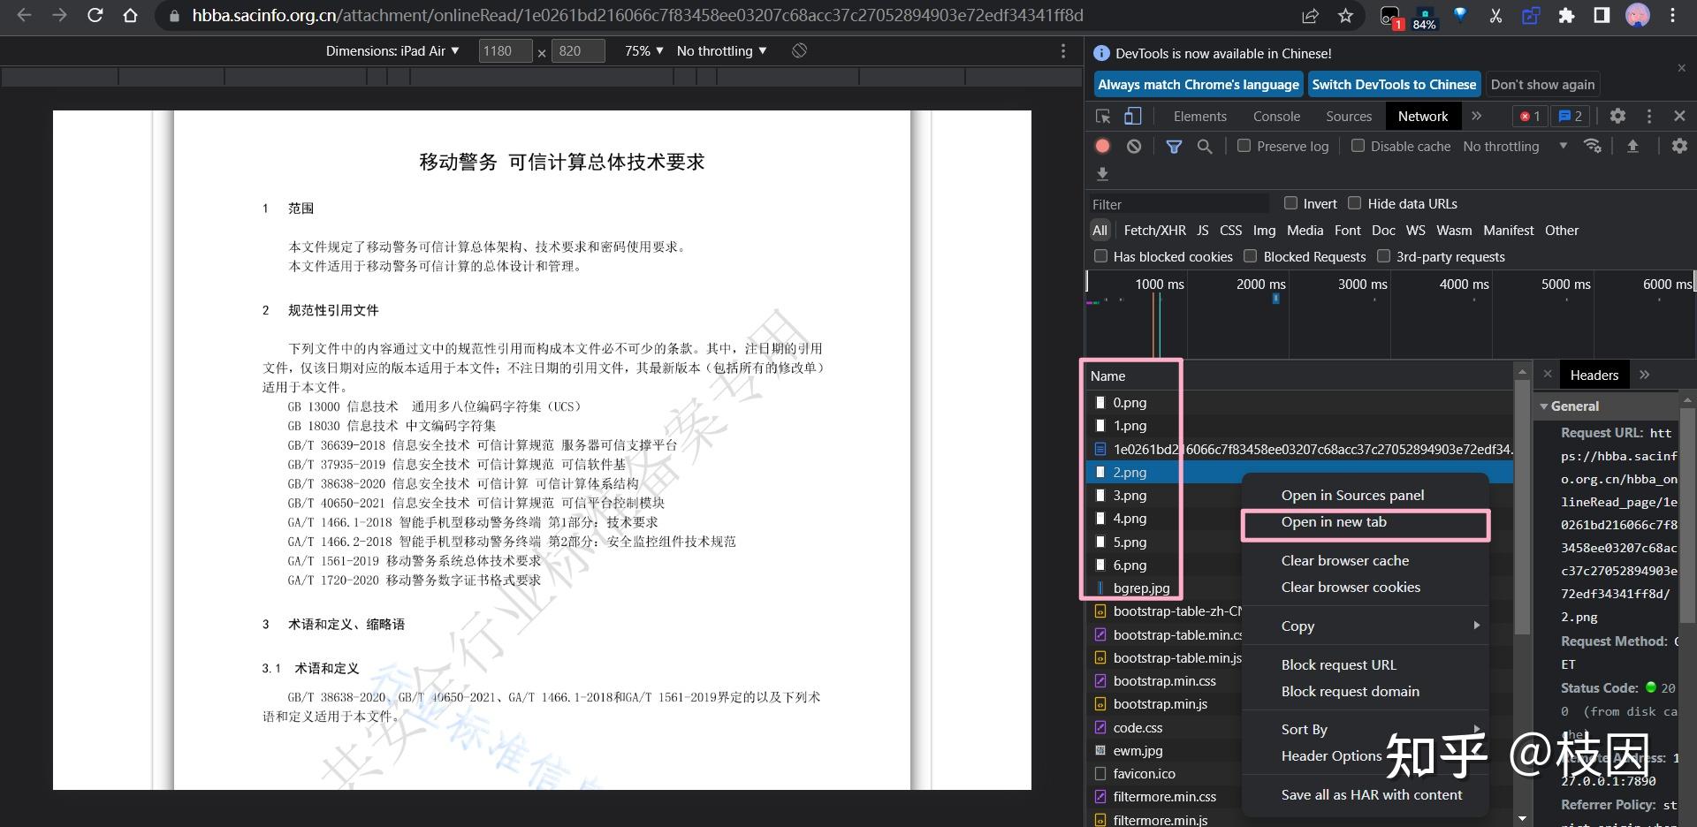Filter requests by Img type
The image size is (1697, 827).
[1264, 230]
